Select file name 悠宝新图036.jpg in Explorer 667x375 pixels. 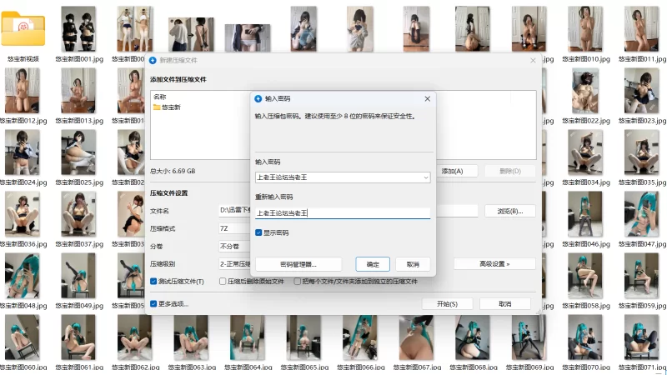click(23, 244)
